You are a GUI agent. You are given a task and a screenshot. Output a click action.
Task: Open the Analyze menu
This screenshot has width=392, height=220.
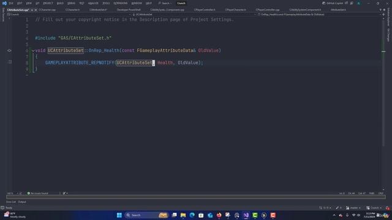pos(93,3)
